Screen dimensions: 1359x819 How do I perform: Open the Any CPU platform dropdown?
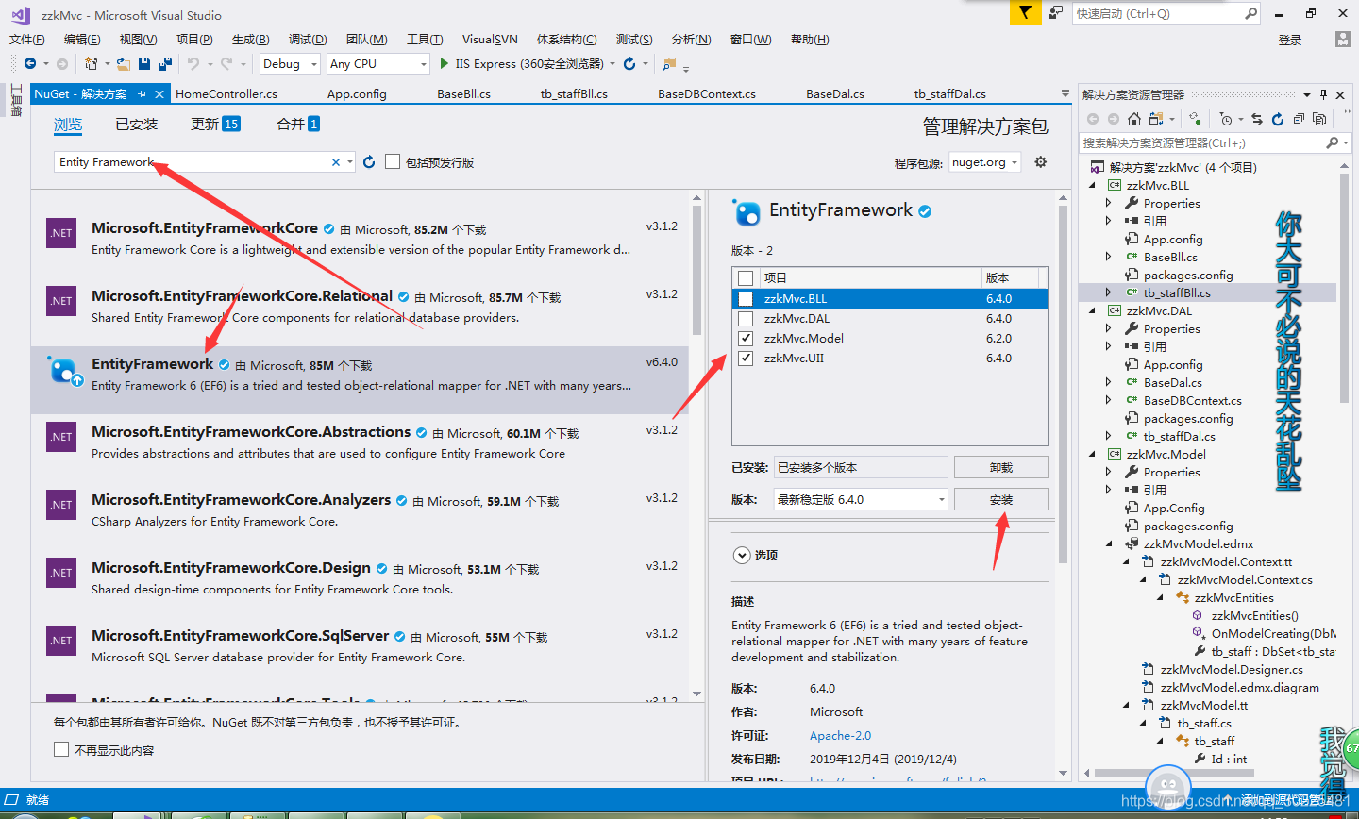tap(377, 63)
